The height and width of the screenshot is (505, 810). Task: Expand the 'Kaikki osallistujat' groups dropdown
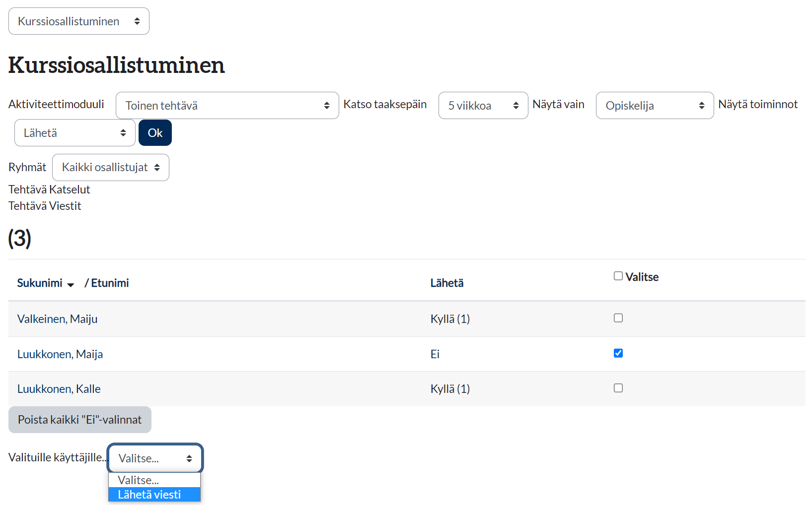pos(110,168)
